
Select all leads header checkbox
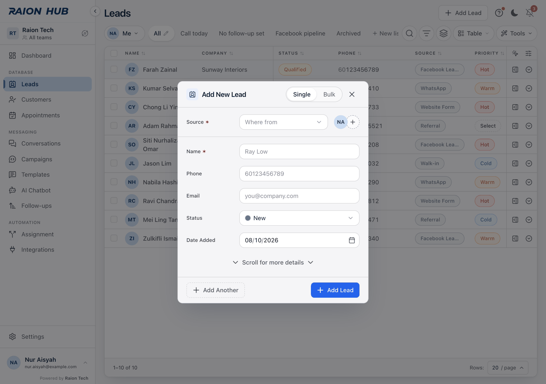point(114,53)
